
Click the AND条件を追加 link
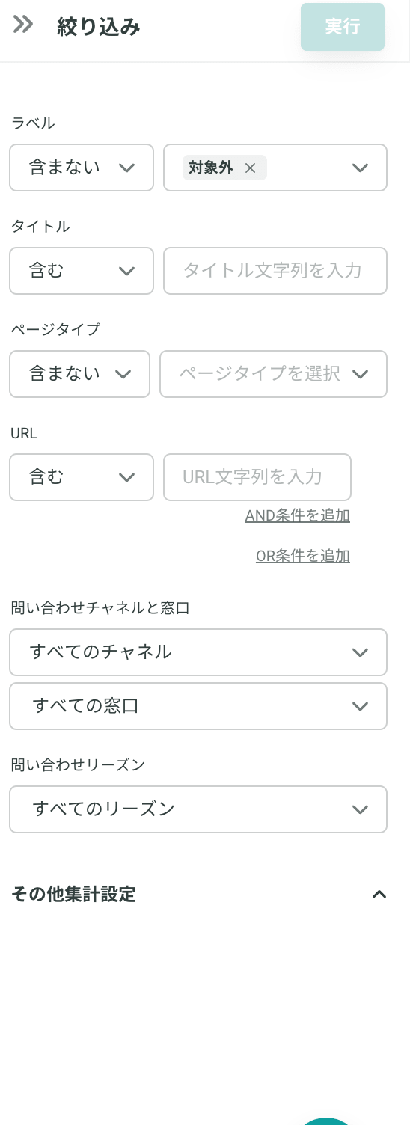click(x=298, y=515)
